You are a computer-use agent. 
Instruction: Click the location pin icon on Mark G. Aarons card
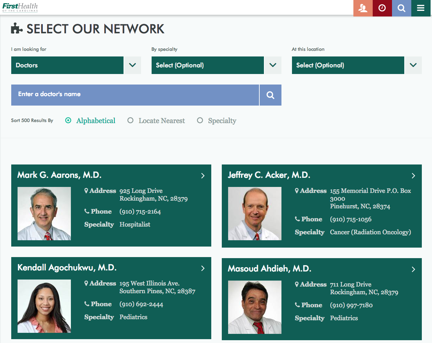(x=86, y=190)
